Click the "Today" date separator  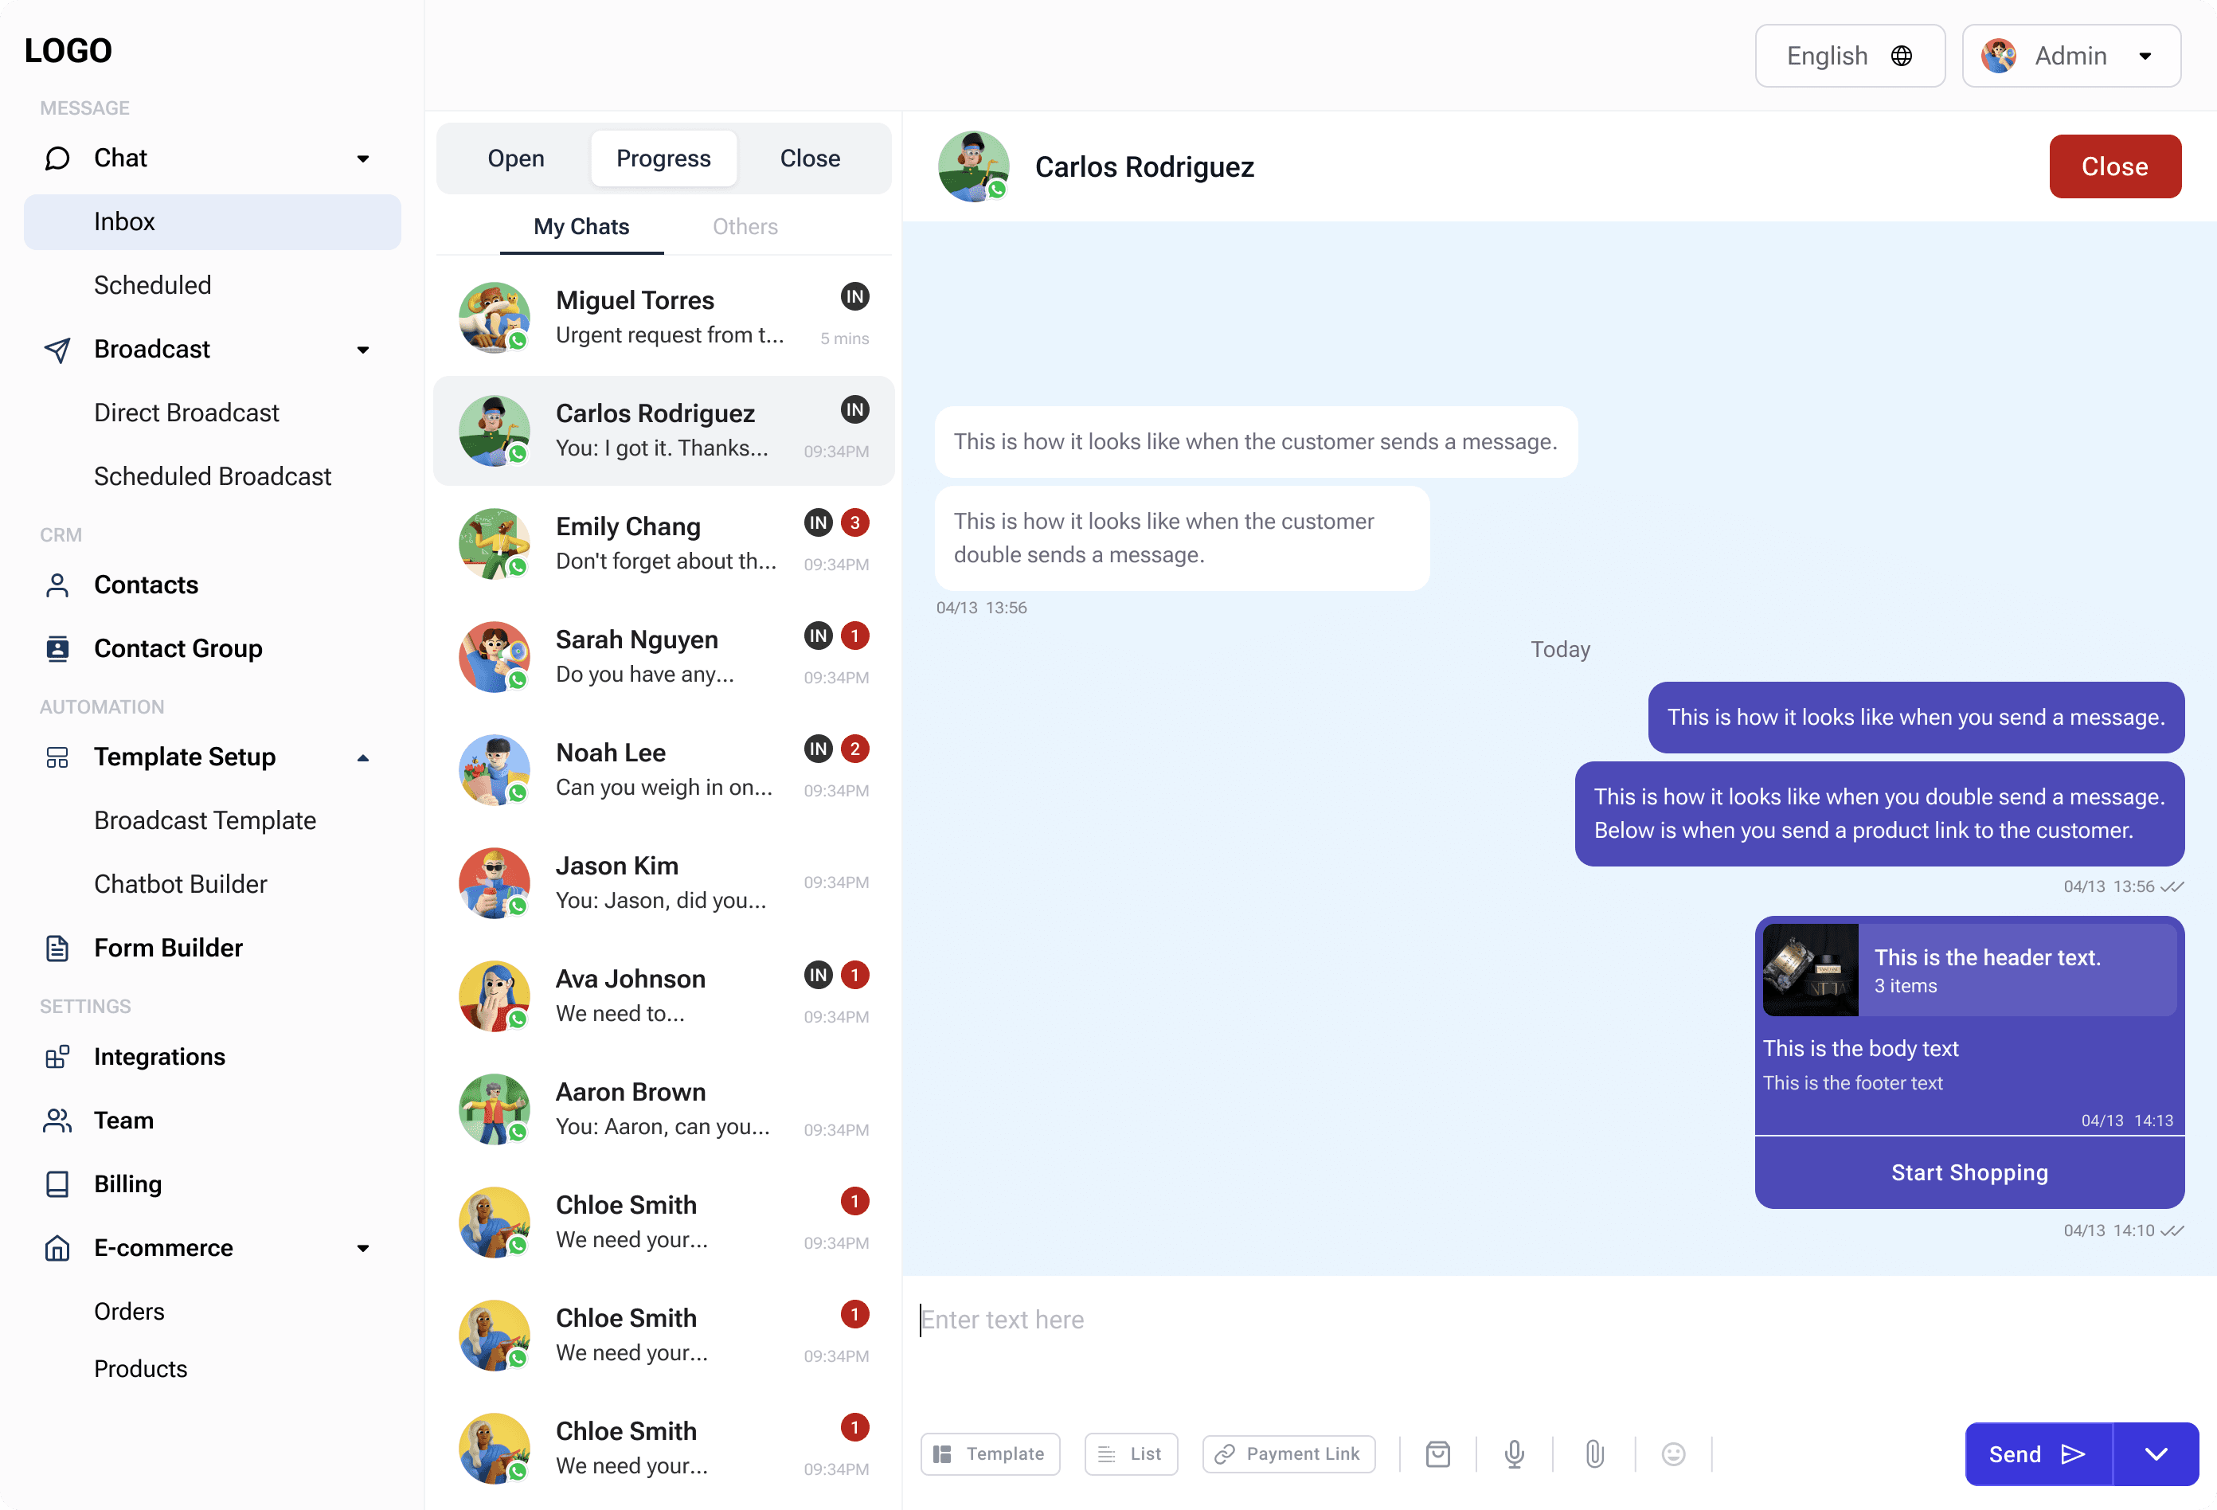click(1560, 650)
